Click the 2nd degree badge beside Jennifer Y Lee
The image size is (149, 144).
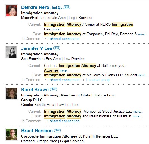(57, 48)
